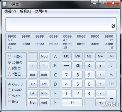
Task: Click the divide / button
Action: (100, 75)
